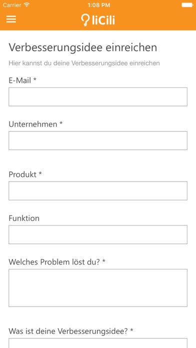
Task: Click the 'Unternehmen *' label
Action: point(35,124)
